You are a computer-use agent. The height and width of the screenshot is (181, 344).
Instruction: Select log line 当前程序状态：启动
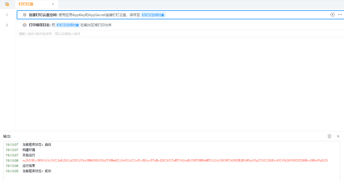pyautogui.click(x=37, y=144)
